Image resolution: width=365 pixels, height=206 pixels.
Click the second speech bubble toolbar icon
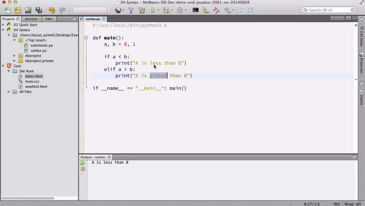(x=250, y=10)
